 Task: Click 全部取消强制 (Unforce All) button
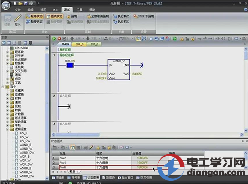98,16
